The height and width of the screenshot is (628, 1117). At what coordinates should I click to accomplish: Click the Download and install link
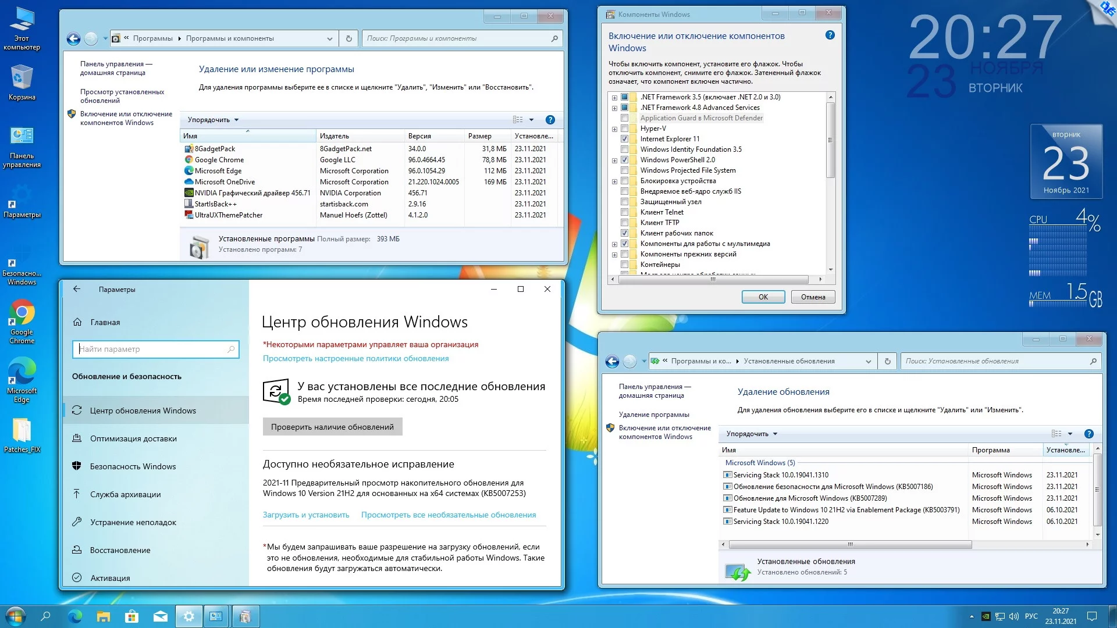[x=306, y=515]
